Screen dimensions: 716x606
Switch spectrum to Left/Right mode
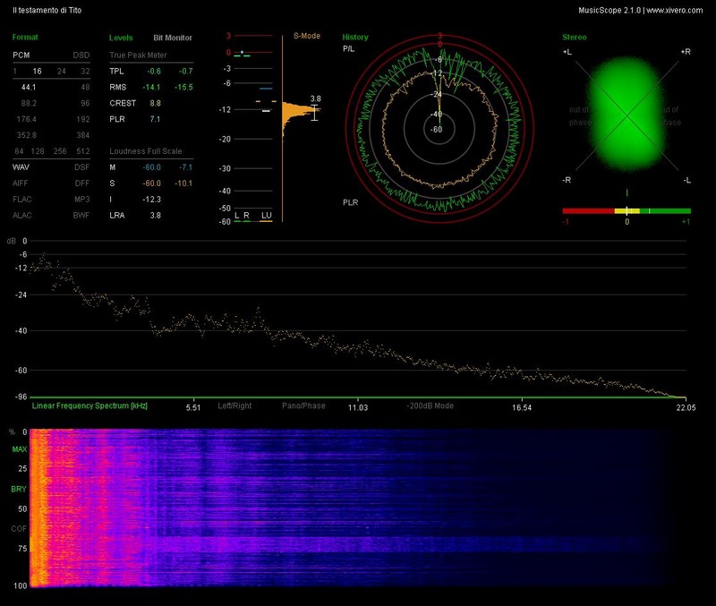click(234, 405)
